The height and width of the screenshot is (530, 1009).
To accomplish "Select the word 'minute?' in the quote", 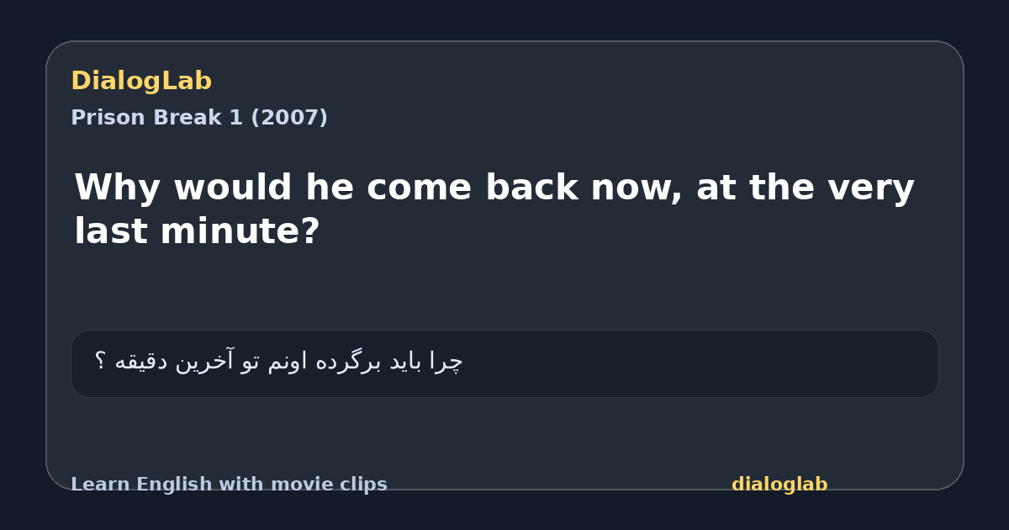I will point(240,231).
